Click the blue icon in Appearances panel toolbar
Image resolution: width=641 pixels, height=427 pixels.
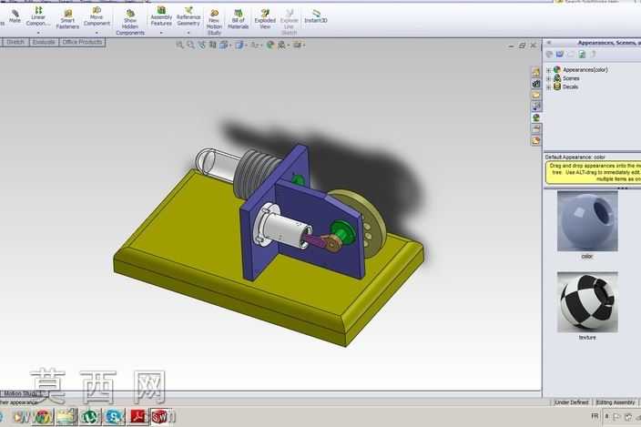(x=560, y=55)
